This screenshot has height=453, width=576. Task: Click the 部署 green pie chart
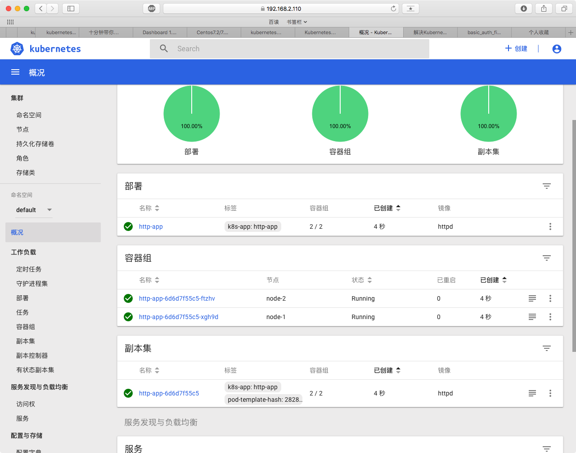coord(192,114)
